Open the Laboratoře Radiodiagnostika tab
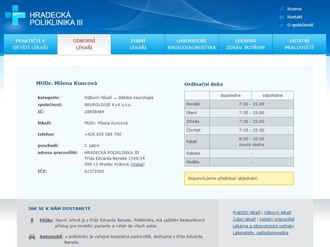This screenshot has width=330, height=247. point(191,44)
